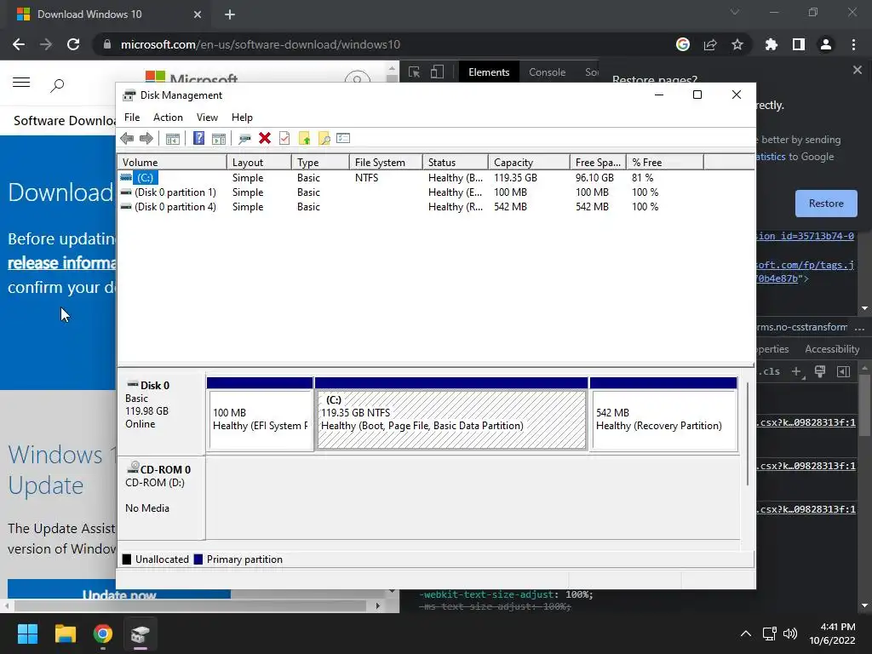Click the folder with magnifier icon

pyautogui.click(x=324, y=139)
